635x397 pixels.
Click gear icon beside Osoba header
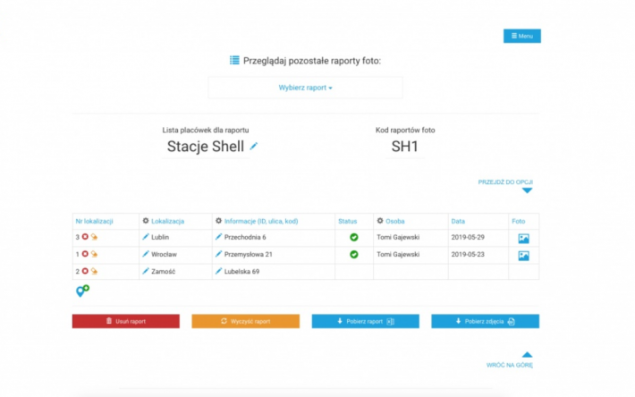coord(380,220)
